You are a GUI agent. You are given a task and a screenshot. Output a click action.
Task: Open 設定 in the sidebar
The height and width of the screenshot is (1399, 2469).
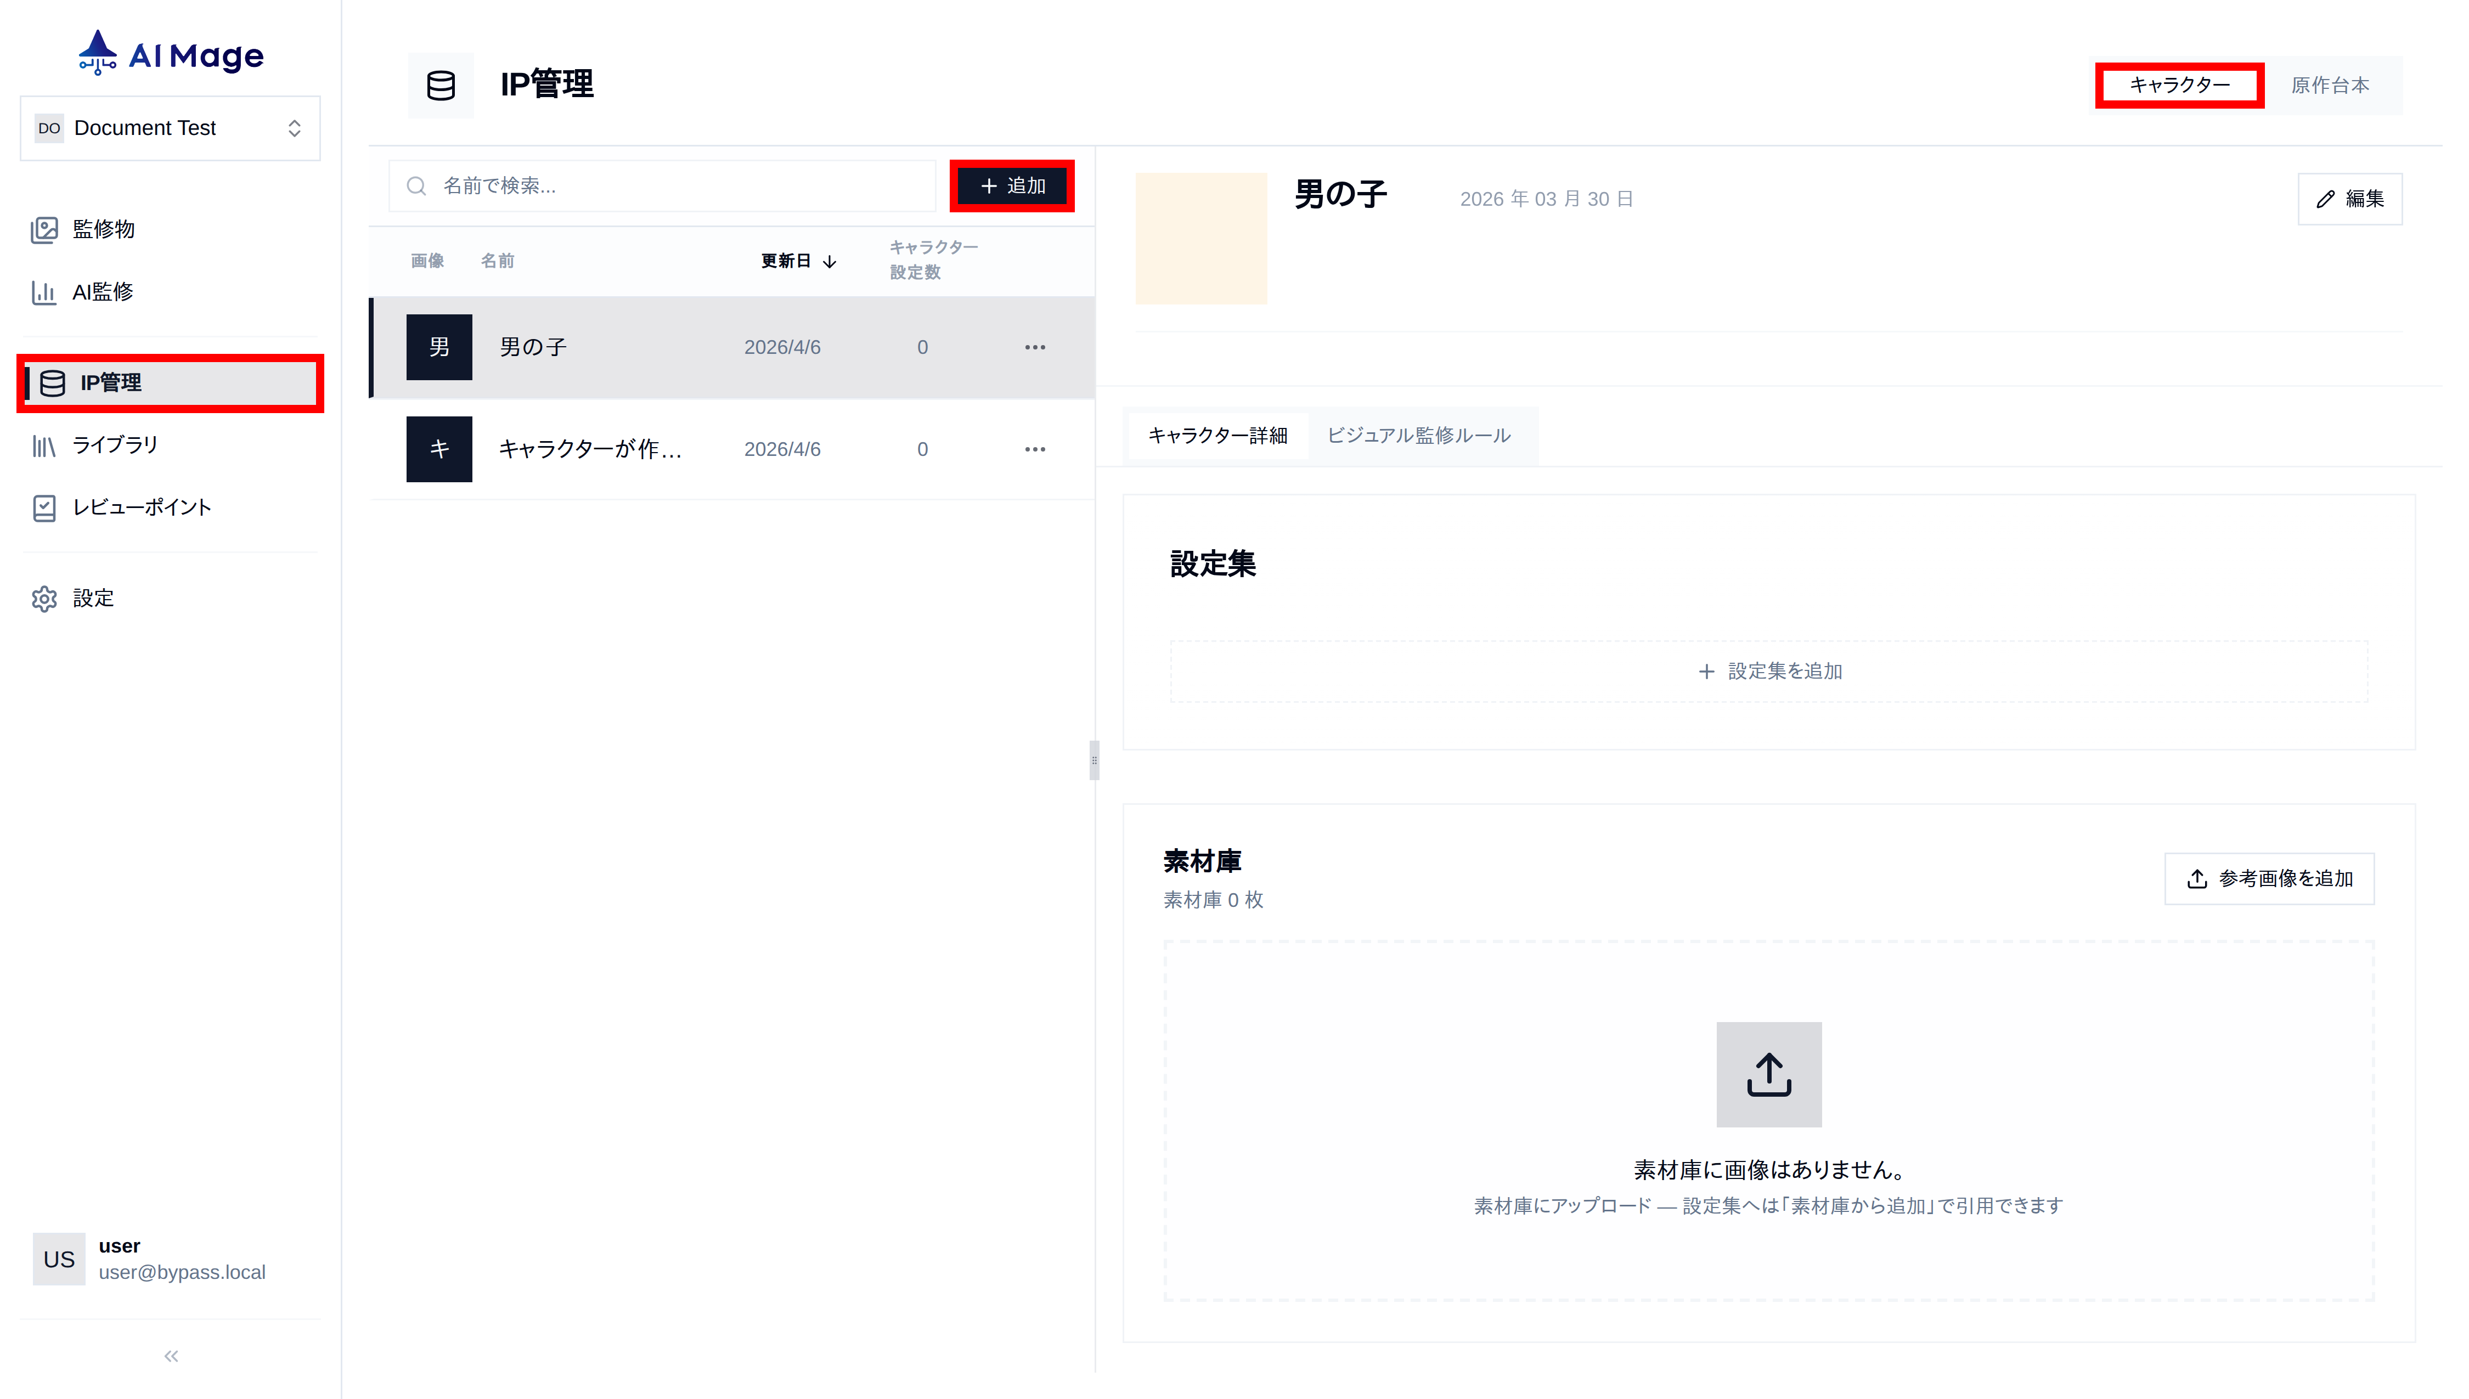170,599
